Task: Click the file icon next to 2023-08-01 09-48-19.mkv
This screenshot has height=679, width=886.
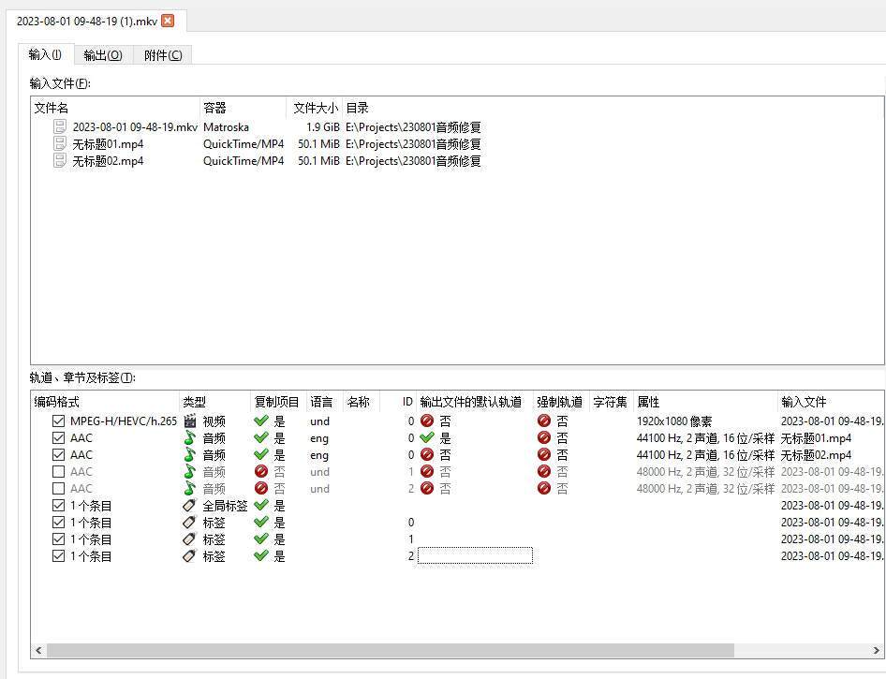Action: [x=60, y=126]
